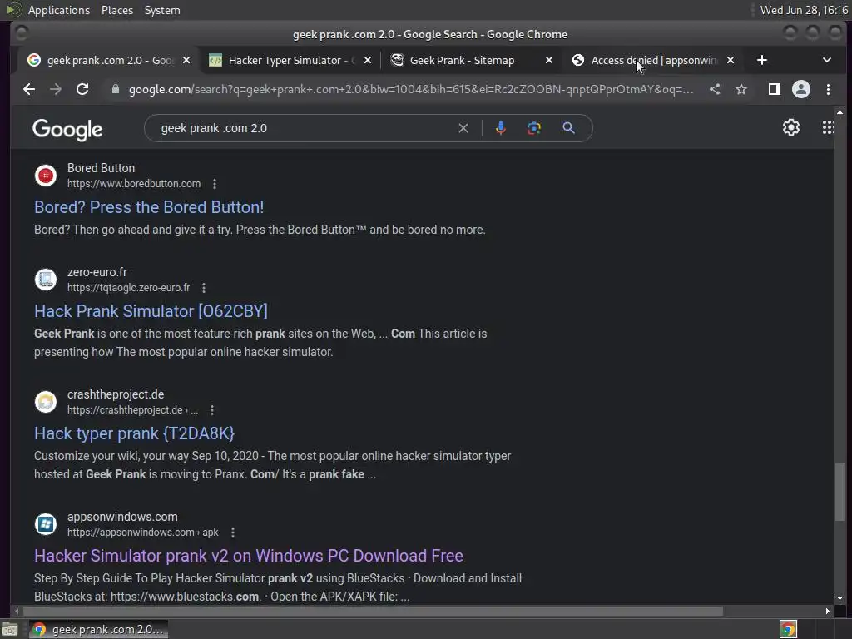The image size is (852, 639).
Task: Click the crashtheproject.de site favicon
Action: pos(46,402)
